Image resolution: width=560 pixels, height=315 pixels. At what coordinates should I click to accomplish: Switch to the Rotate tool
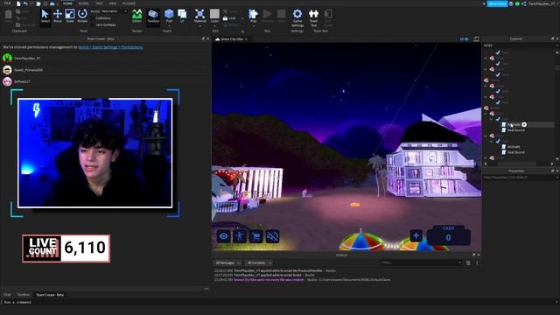[x=82, y=16]
